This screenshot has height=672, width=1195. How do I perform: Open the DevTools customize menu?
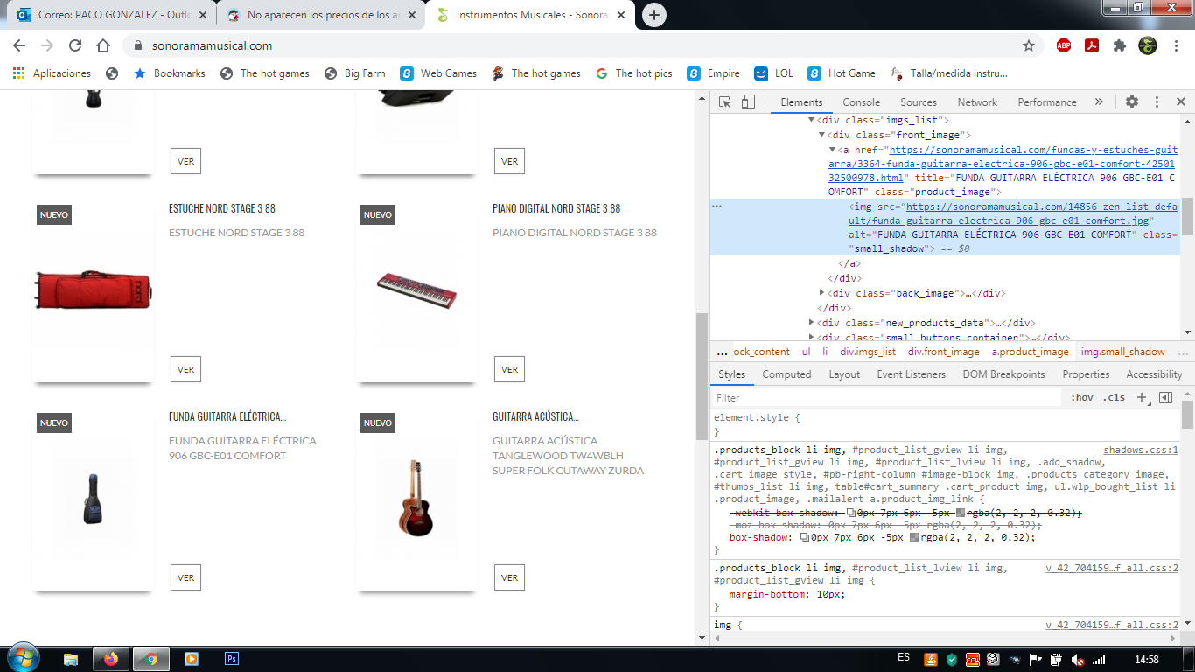coord(1157,101)
